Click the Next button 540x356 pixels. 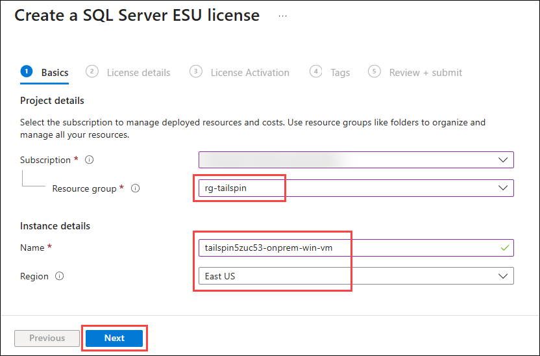(x=114, y=338)
